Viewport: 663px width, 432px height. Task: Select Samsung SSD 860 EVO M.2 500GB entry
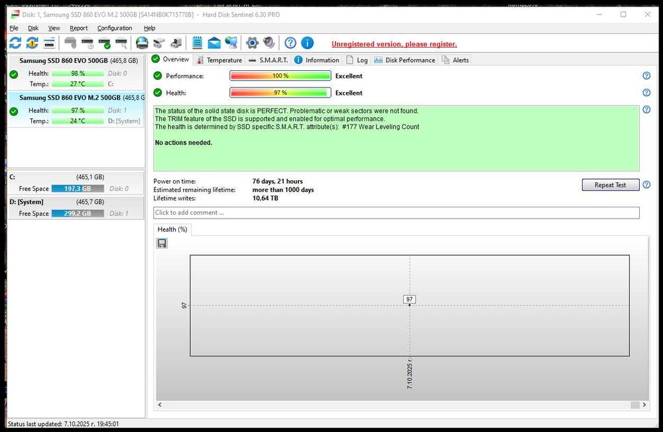(x=76, y=109)
